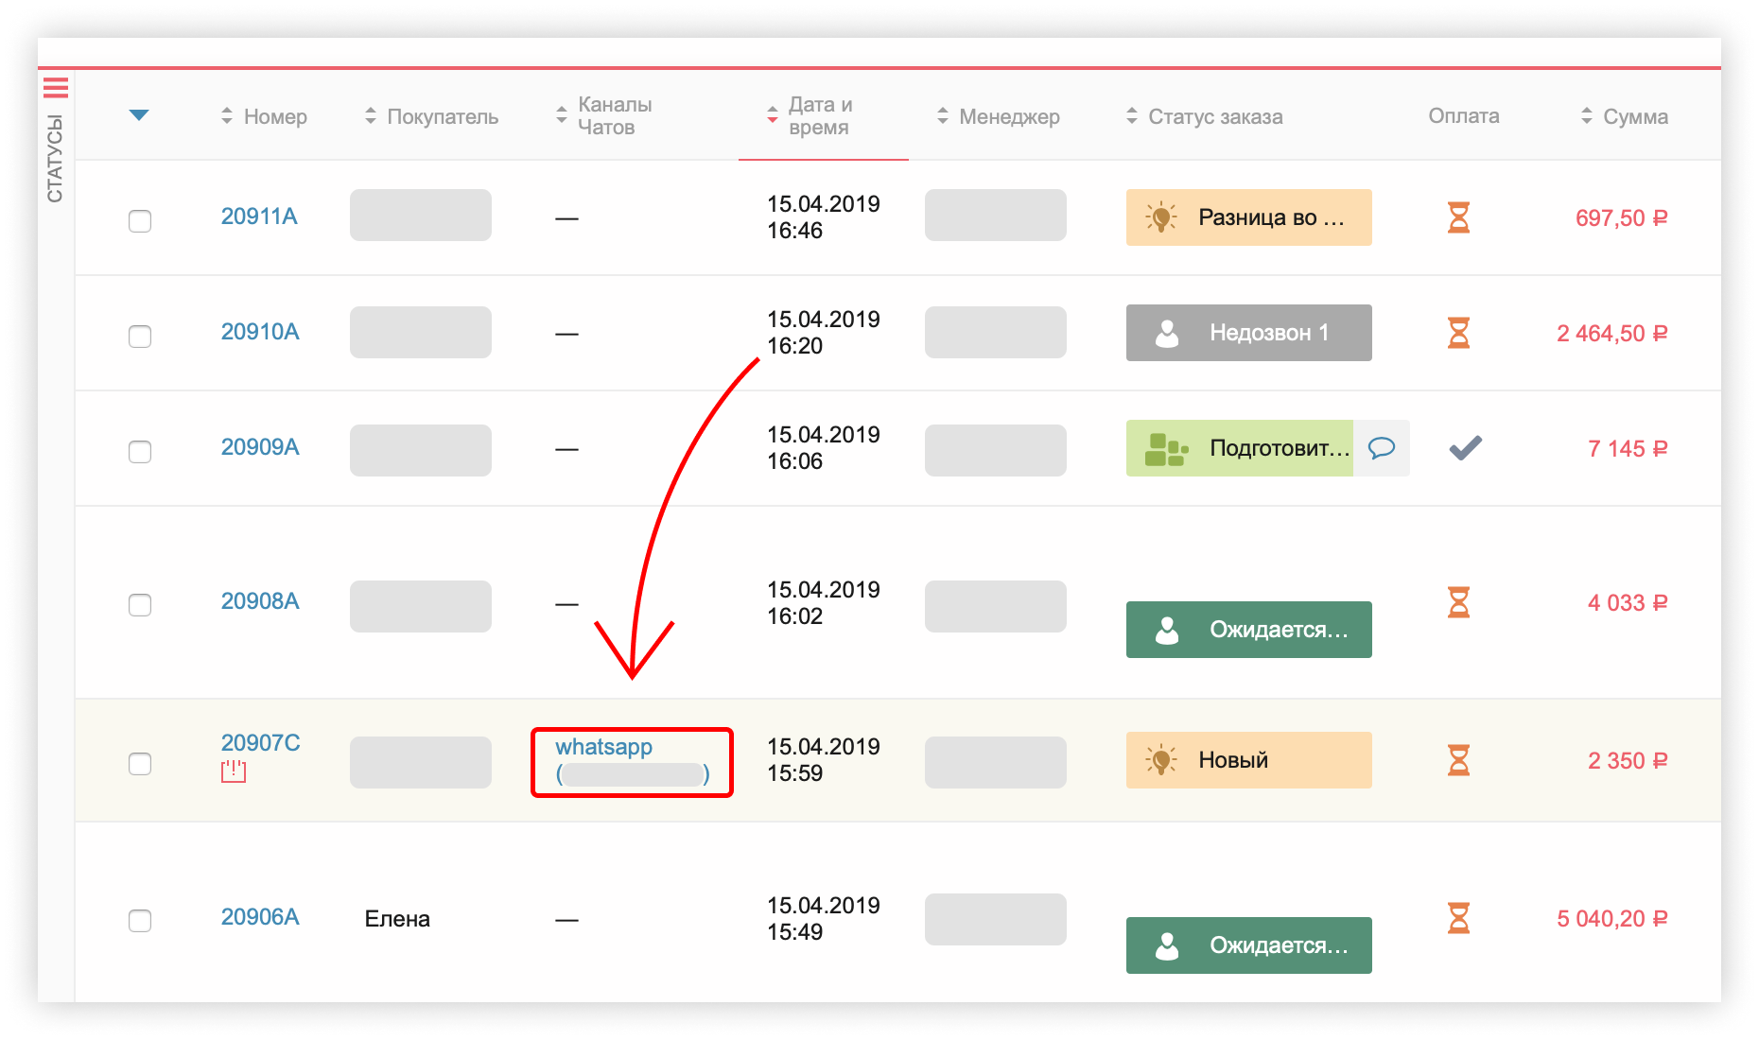This screenshot has height=1040, width=1759.
Task: Click the lightbulb icon in Новый status
Action: [1161, 760]
